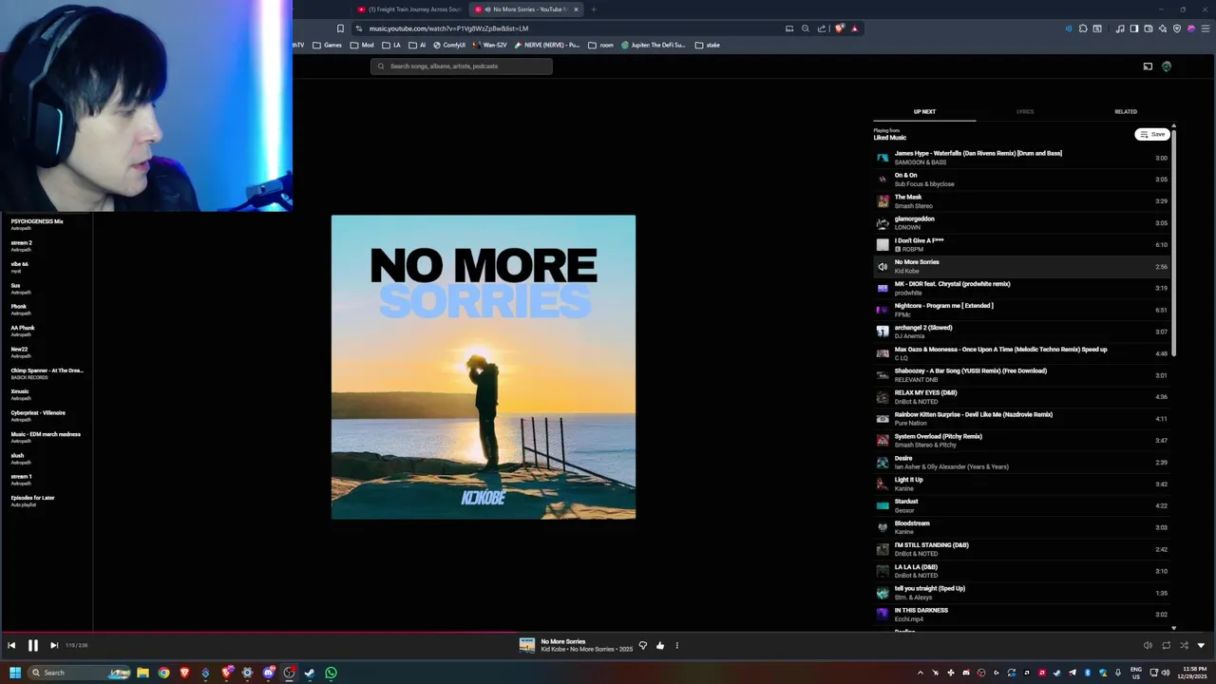This screenshot has width=1216, height=684.
Task: Click Light It Up thumbnail in queue
Action: [x=883, y=484]
